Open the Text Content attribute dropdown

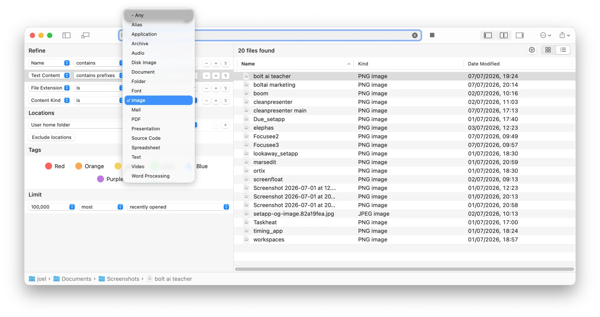point(49,75)
